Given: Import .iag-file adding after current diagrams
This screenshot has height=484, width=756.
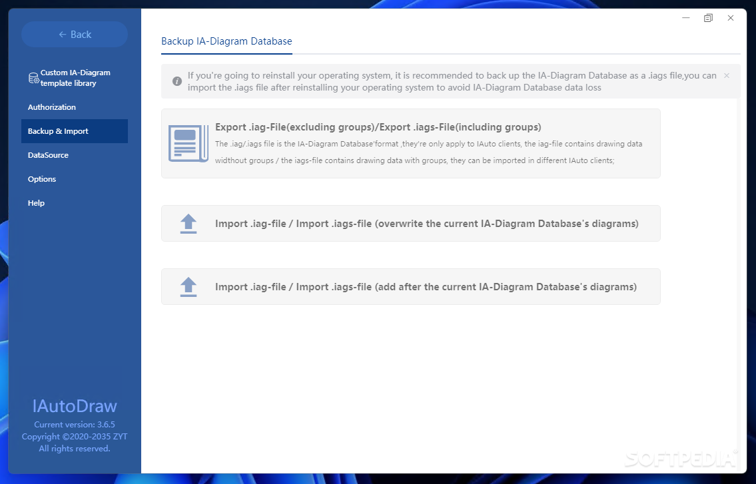Looking at the screenshot, I should coord(411,287).
